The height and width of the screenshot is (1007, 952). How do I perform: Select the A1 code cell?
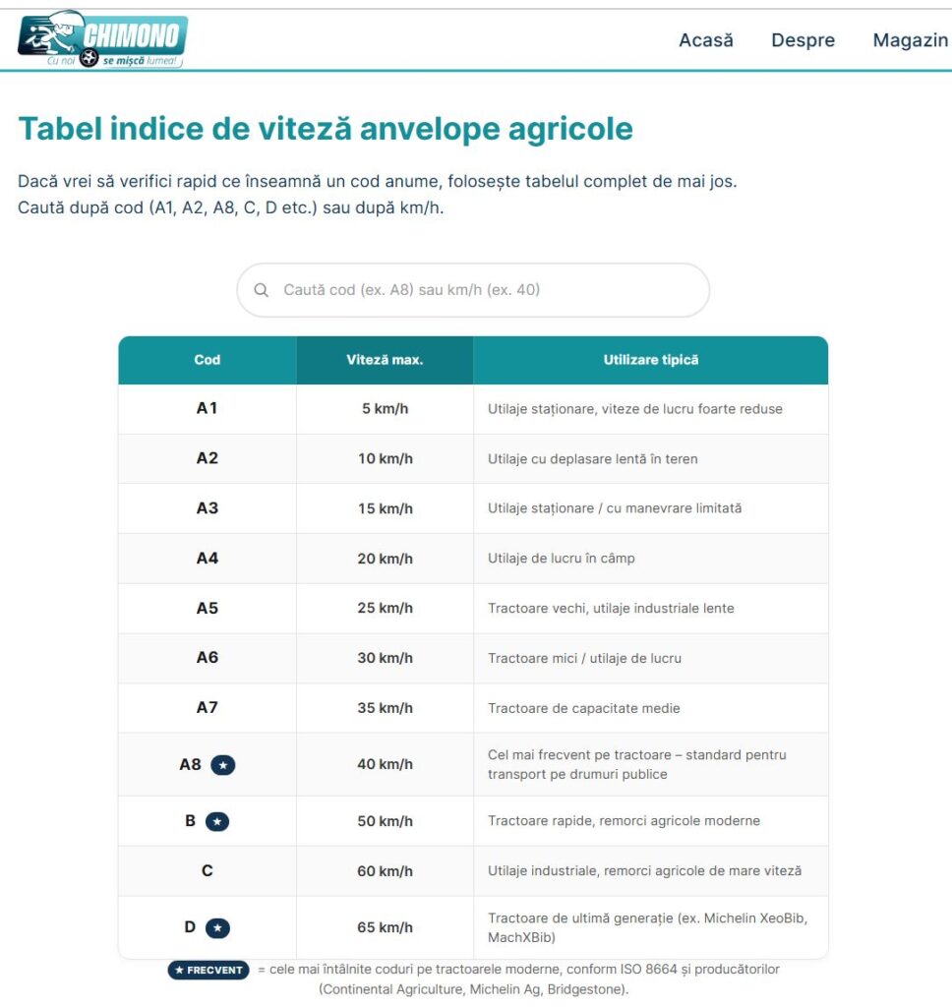(208, 408)
